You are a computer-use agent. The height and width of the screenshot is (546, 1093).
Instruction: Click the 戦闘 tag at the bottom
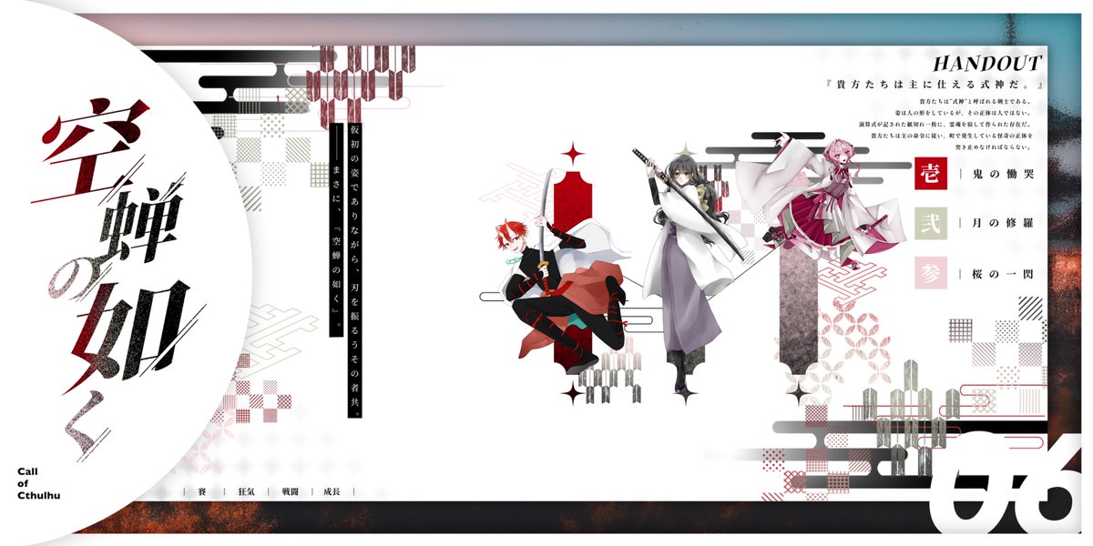click(x=291, y=491)
